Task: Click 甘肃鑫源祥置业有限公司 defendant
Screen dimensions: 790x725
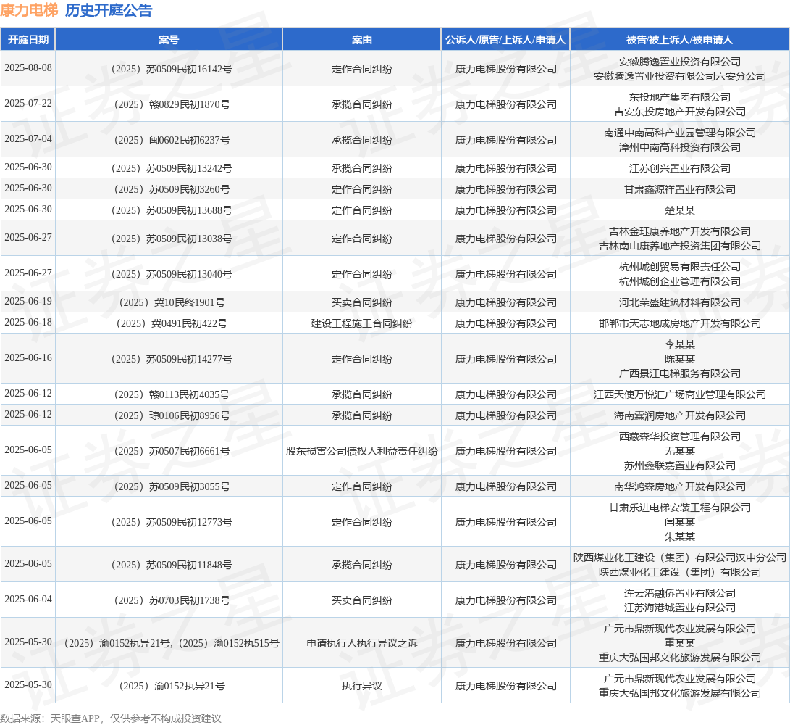Action: click(x=680, y=189)
